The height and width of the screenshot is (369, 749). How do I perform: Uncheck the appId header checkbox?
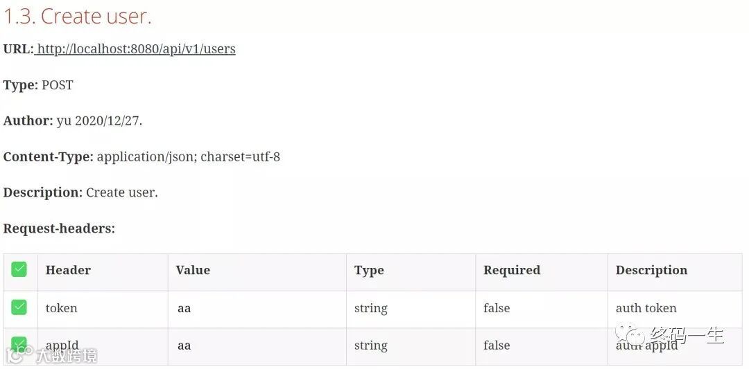[x=19, y=344]
